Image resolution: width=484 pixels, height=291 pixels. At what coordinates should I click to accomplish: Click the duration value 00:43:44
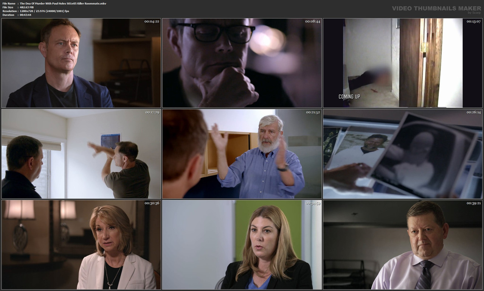click(x=25, y=15)
